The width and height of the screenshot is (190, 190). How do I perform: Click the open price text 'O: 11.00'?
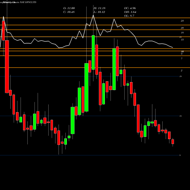(x=69, y=8)
